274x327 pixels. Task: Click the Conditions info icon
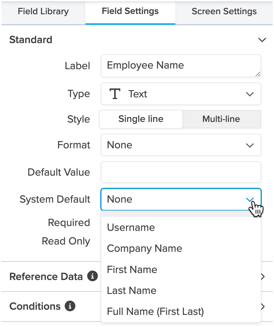(70, 306)
